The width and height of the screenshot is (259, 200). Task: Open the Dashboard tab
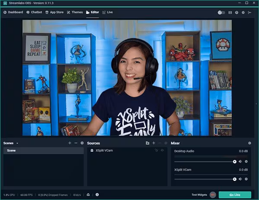(x=13, y=12)
